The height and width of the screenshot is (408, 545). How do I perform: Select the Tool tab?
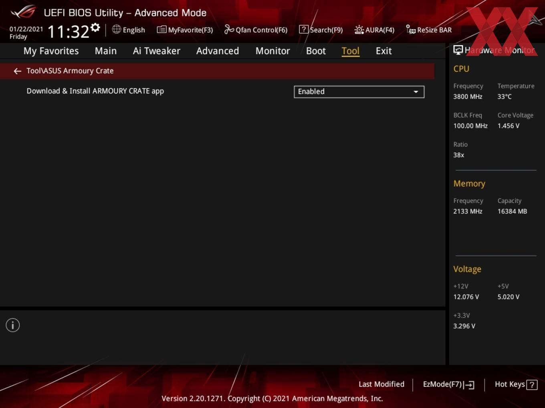point(350,51)
